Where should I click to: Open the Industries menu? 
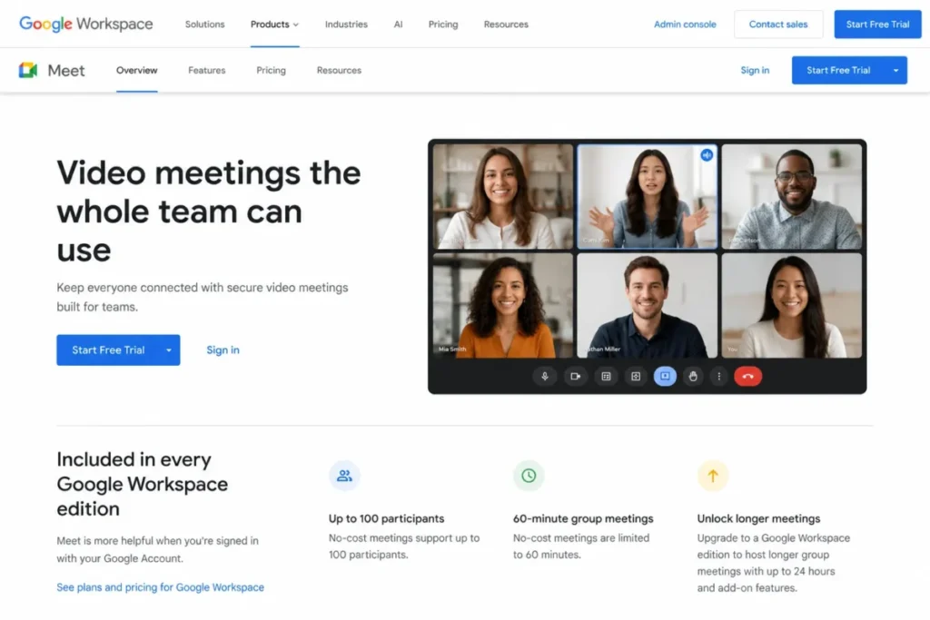click(346, 25)
